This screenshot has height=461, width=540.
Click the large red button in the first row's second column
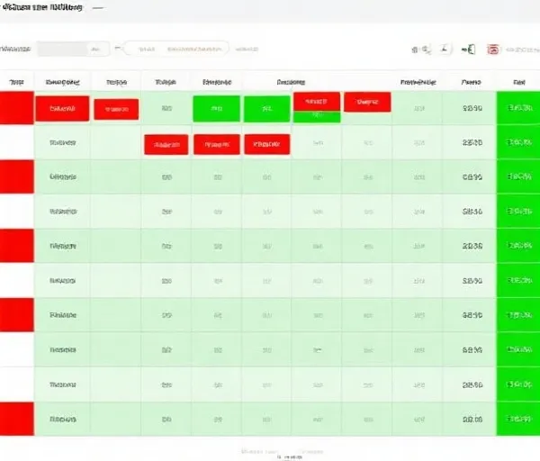tap(62, 109)
